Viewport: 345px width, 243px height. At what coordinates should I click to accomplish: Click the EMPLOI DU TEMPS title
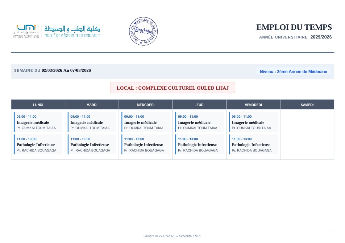coord(294,27)
